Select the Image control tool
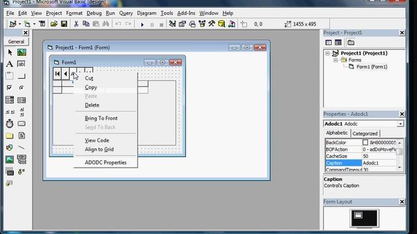417x234 pixels. click(x=10, y=159)
